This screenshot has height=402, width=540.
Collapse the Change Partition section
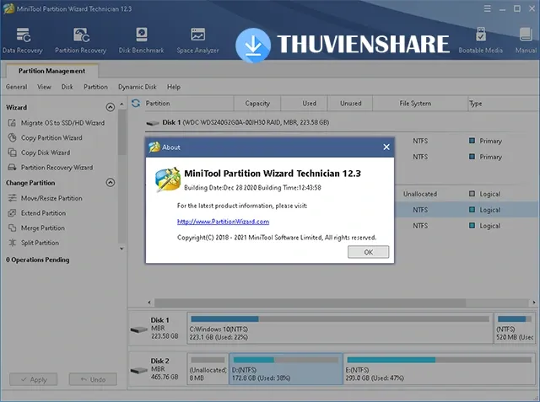point(111,182)
